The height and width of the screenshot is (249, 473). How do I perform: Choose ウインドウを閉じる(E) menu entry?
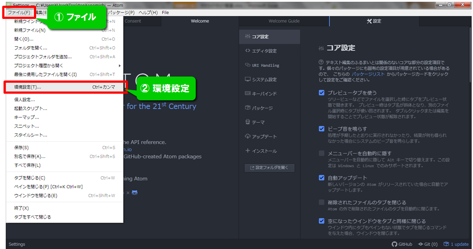pos(64,196)
